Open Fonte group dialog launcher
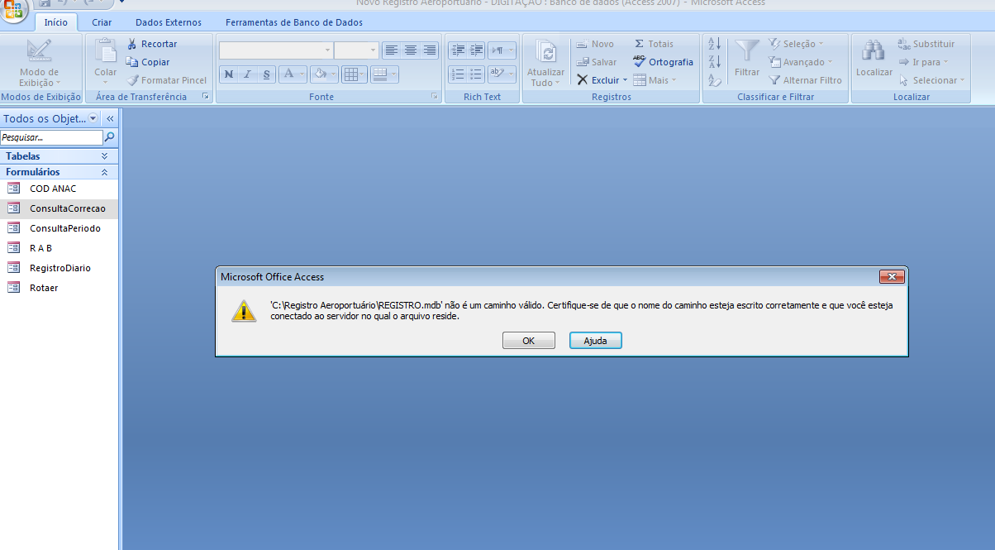Image resolution: width=995 pixels, height=550 pixels. point(434,97)
